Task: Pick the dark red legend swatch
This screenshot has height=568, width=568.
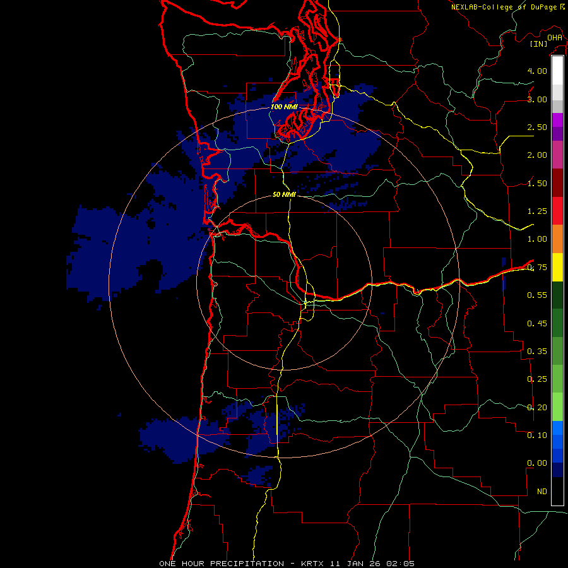Action: 557,183
